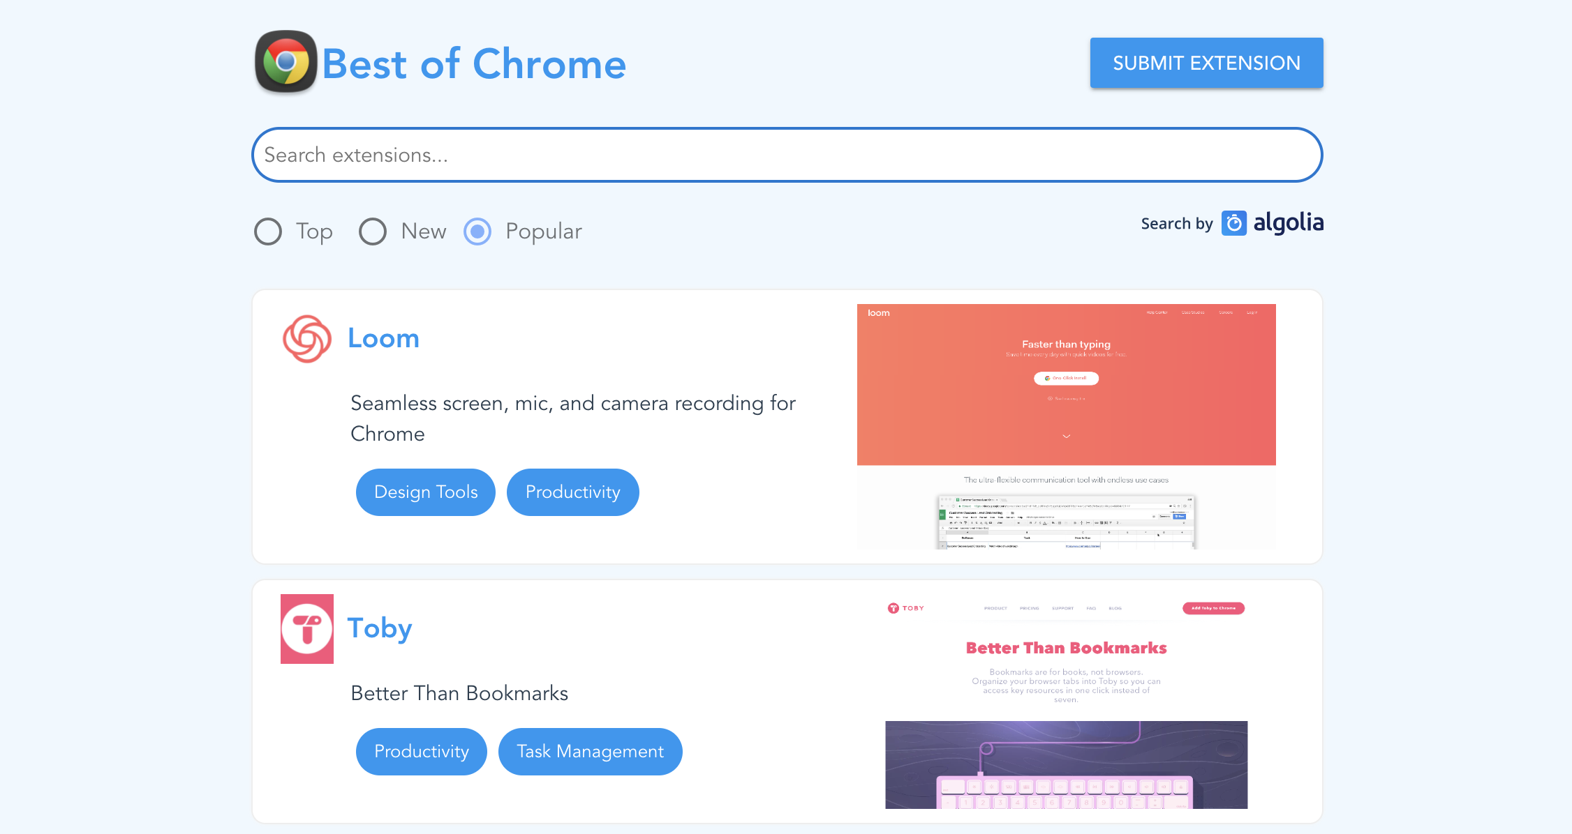Select the Popular sorting option
This screenshot has width=1572, height=834.
[x=477, y=232]
